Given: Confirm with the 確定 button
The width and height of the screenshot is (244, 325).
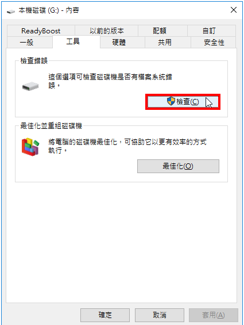Looking at the screenshot, I should [105, 315].
